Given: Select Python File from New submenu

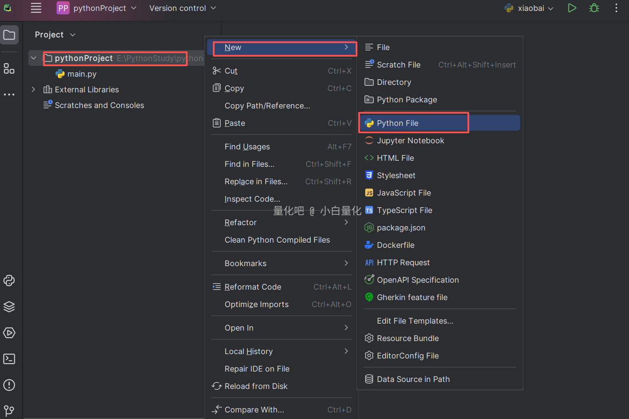Looking at the screenshot, I should [x=397, y=123].
